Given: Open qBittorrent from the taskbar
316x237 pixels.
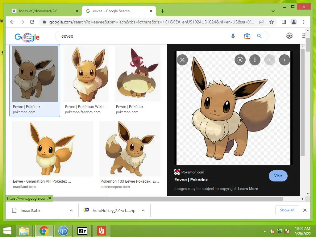Looking at the screenshot, I should point(63,231).
